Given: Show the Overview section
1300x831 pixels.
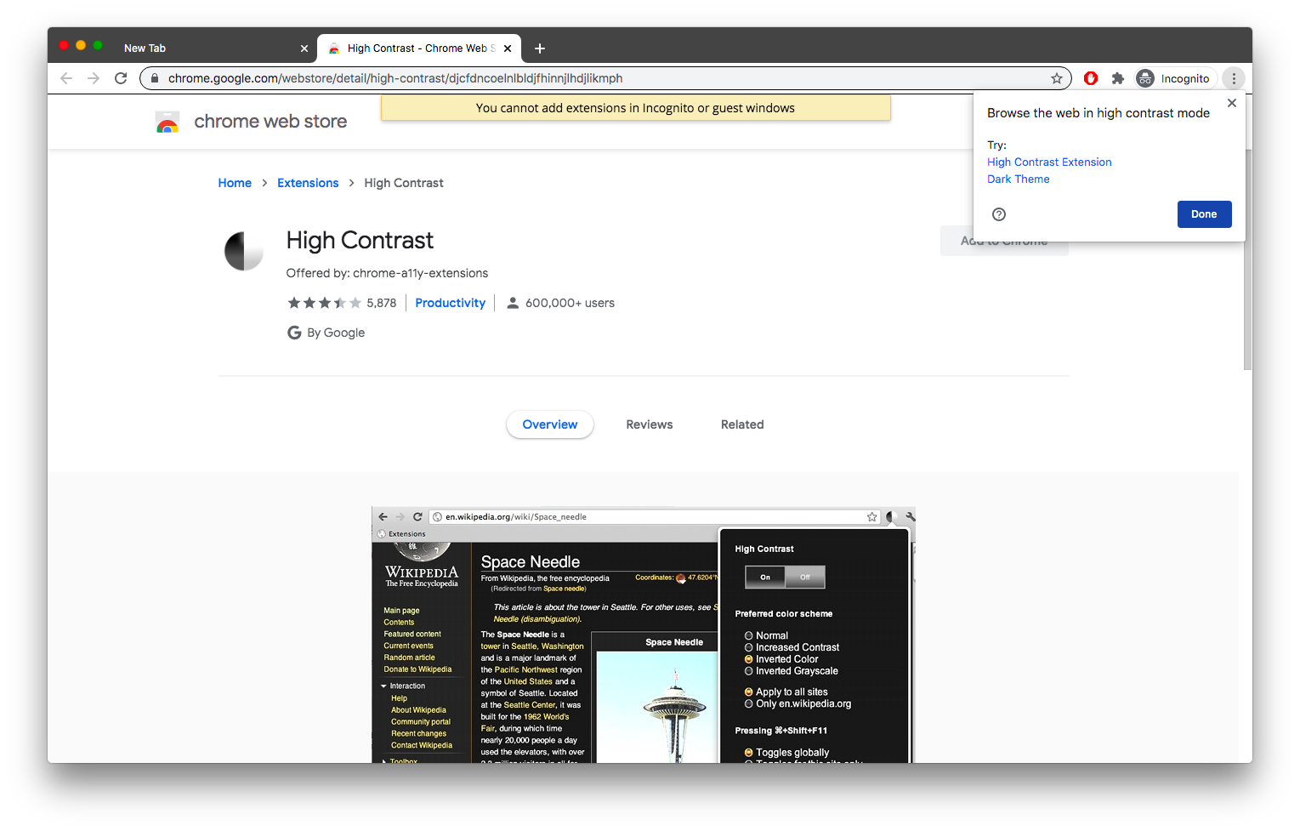Looking at the screenshot, I should click(550, 424).
